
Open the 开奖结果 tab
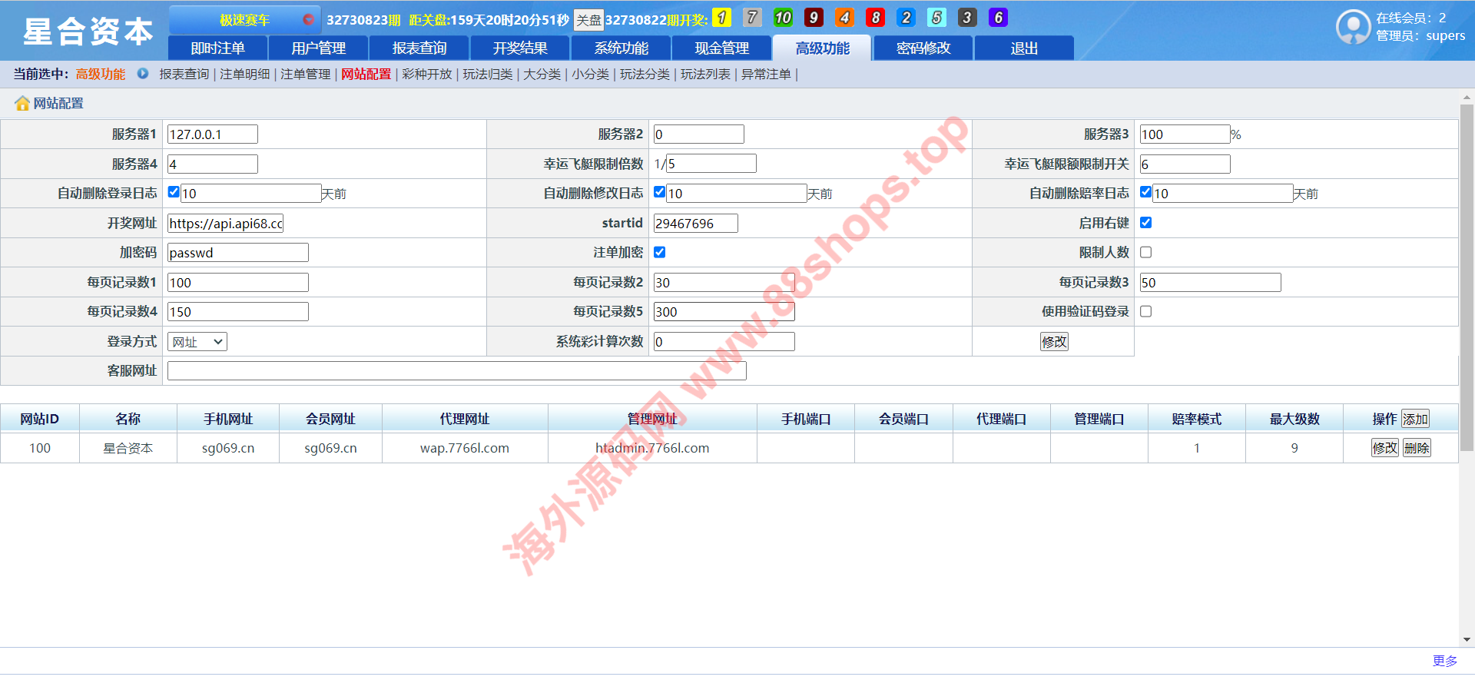coord(520,48)
